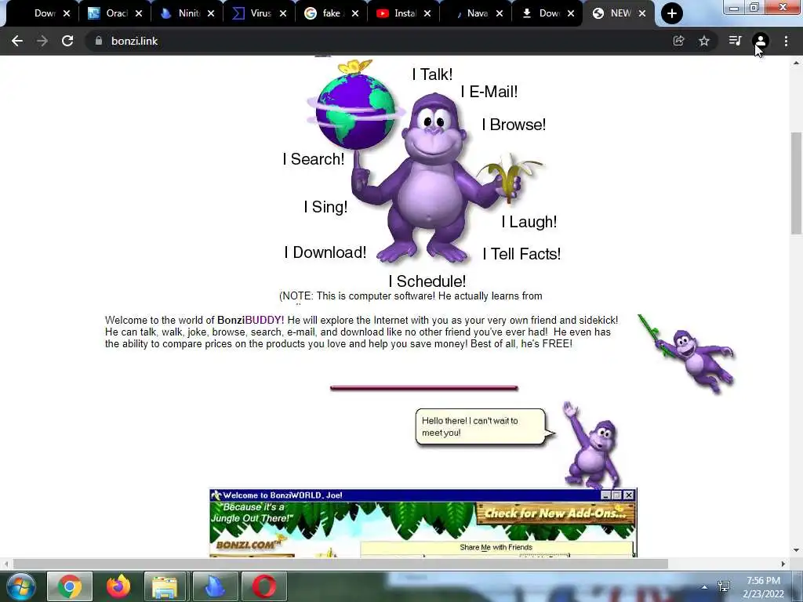Go back using the browser back arrow
The image size is (803, 602).
point(17,41)
